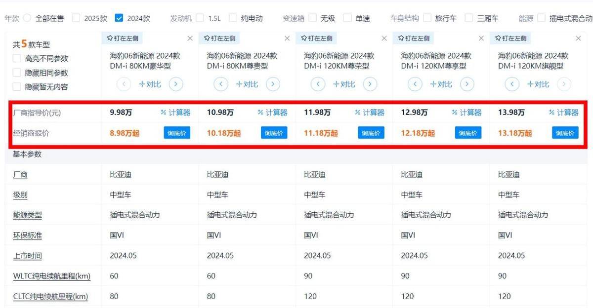Close the 120KM尊享型 column

coord(481,38)
